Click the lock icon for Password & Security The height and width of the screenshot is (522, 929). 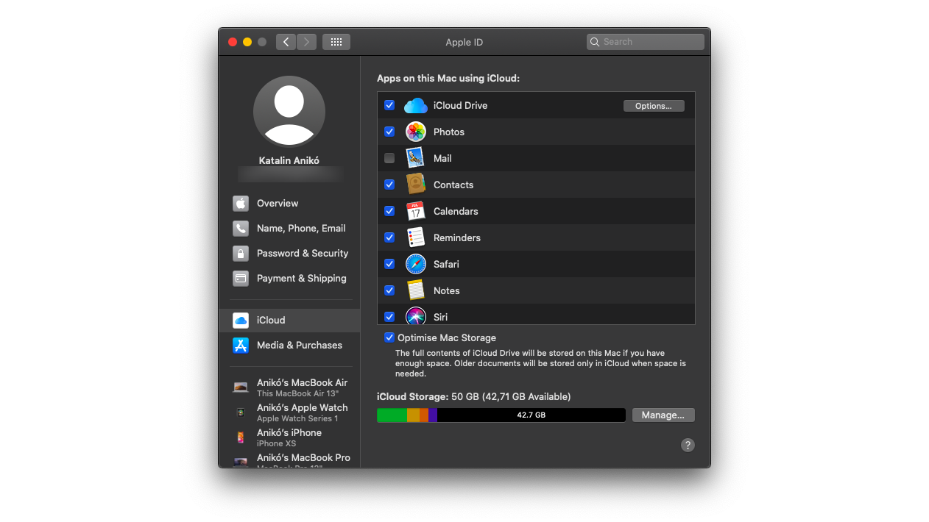click(x=241, y=254)
